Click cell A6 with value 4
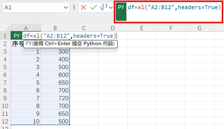The height and width of the screenshot is (129, 224). pyautogui.click(x=26, y=75)
